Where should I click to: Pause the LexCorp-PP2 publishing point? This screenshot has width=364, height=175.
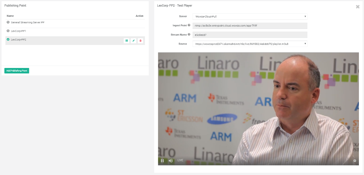pos(126,41)
